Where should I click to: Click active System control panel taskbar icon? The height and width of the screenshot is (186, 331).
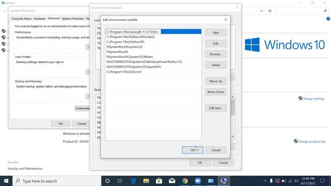pyautogui.click(x=224, y=181)
